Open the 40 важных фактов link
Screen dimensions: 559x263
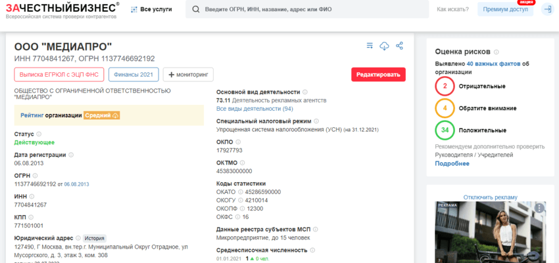[x=493, y=64]
